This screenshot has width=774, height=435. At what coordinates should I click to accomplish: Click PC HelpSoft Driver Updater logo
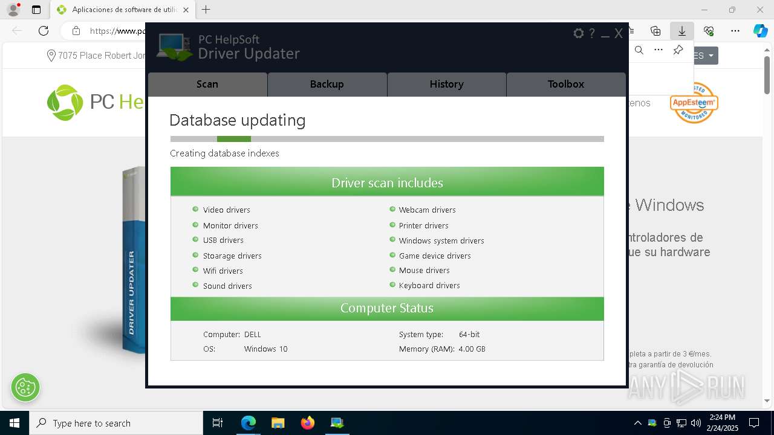point(229,47)
